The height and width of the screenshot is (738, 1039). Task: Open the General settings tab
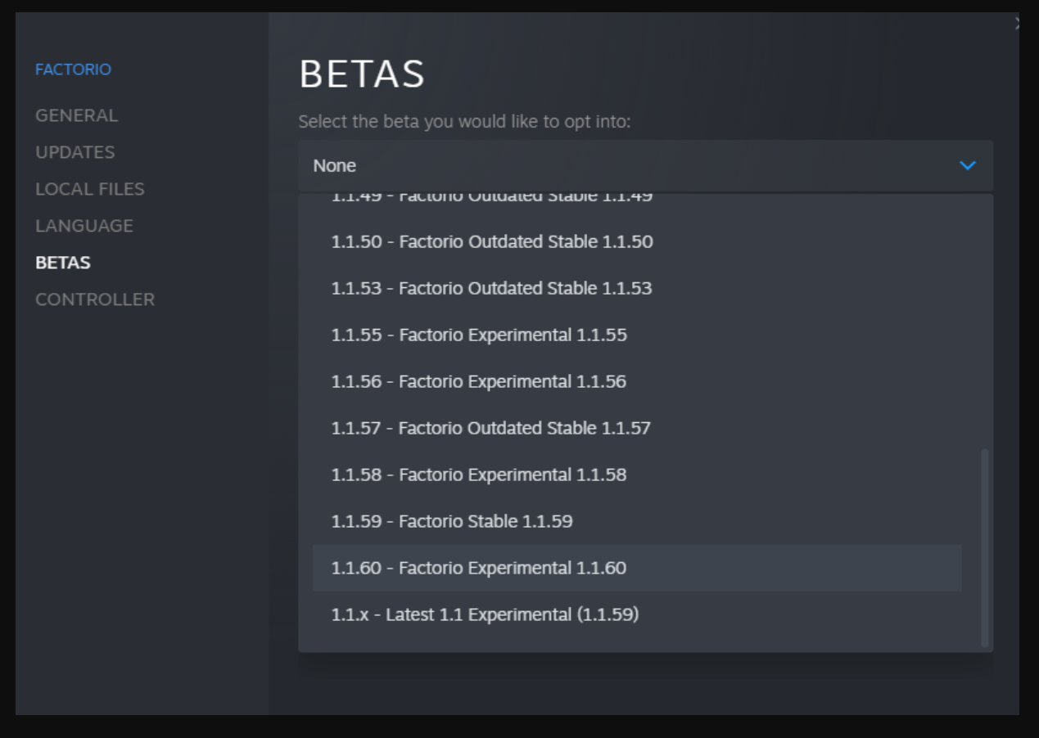(76, 115)
